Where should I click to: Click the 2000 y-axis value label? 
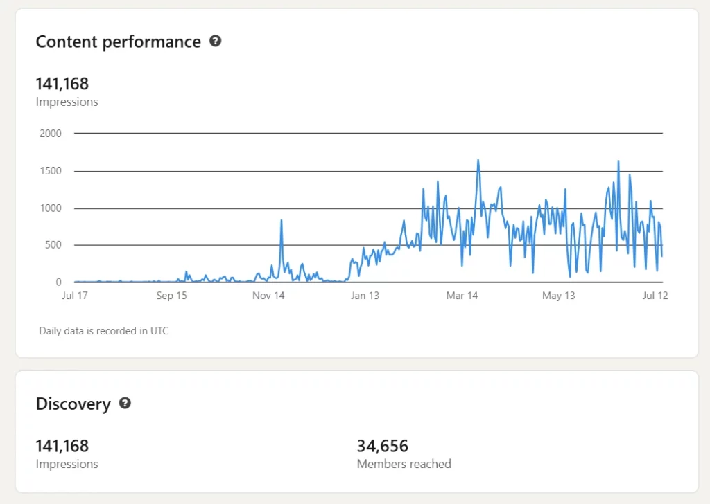click(51, 134)
